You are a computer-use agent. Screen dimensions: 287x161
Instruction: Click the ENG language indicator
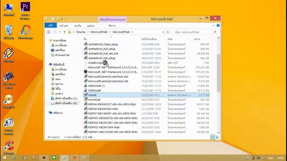pos(270,158)
